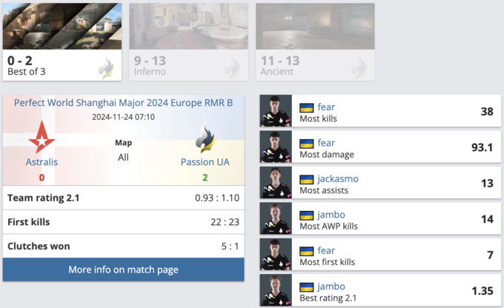Switch to the Ancient map tab
This screenshot has width=504, height=308.
click(315, 42)
